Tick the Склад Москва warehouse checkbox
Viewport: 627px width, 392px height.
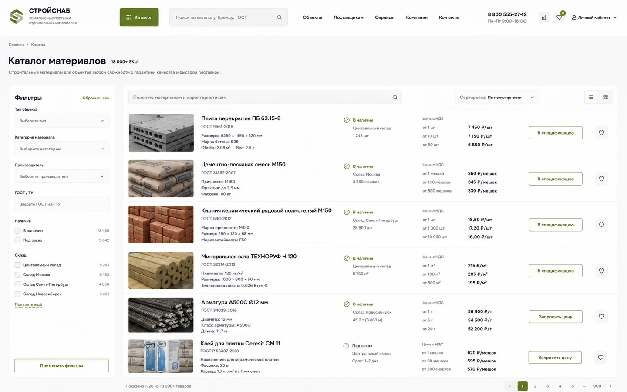coord(18,275)
